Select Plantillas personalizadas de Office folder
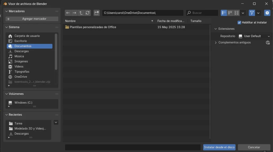273x152 pixels. [x=93, y=27]
